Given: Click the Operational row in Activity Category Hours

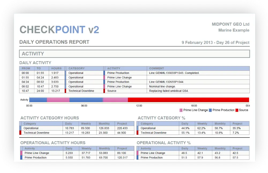Looking at the screenshot, I should [77, 128].
